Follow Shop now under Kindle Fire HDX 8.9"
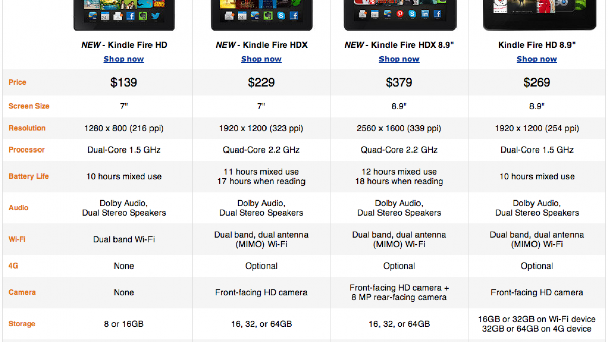 point(399,59)
